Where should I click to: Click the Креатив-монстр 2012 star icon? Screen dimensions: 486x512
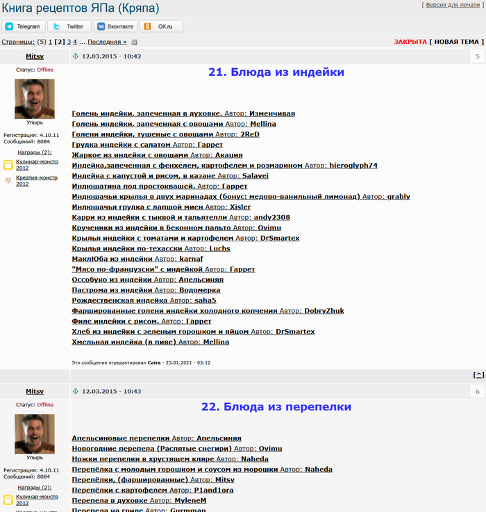(8, 180)
